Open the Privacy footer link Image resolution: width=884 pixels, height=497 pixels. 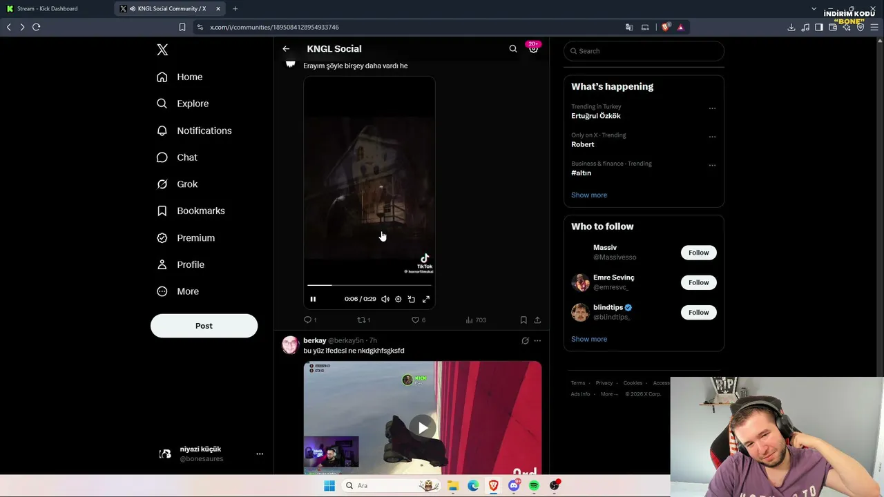[604, 383]
